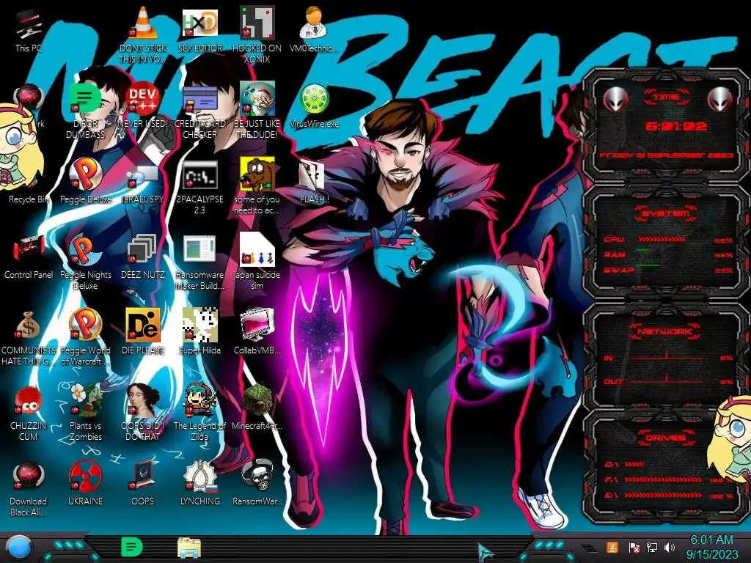This screenshot has height=563, width=751.
Task: Open Action Center flag tray icon
Action: [x=634, y=547]
